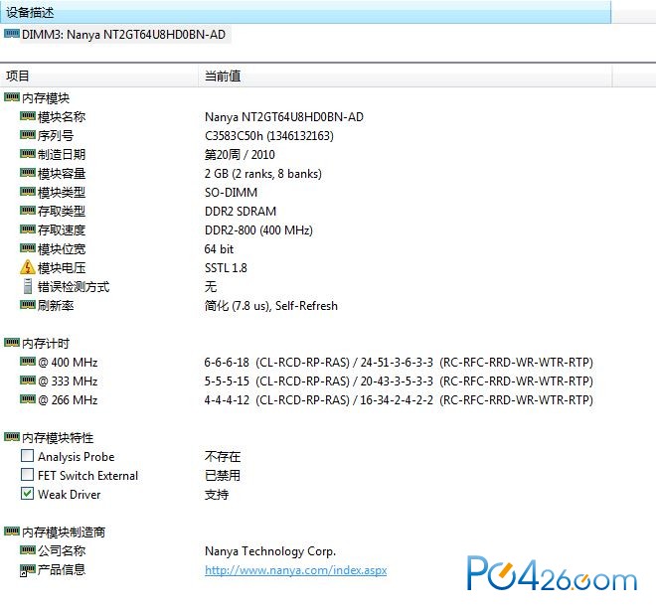Click the 已禁用 value for FET Switch
Image resolution: width=656 pixels, height=609 pixels.
[x=223, y=476]
